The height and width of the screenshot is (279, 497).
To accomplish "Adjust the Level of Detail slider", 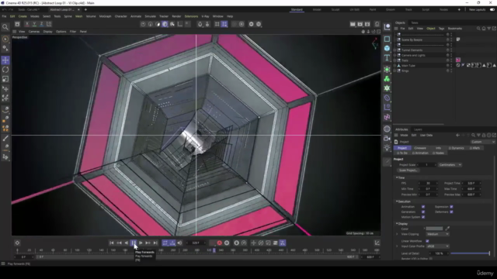I will [x=470, y=253].
